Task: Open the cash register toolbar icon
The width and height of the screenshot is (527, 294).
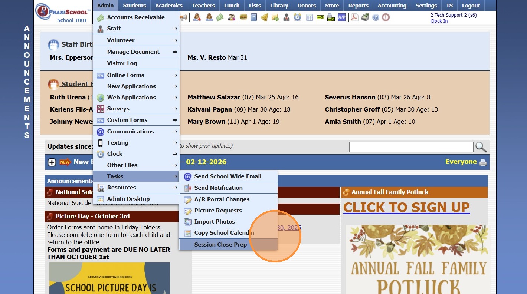Action: (365, 17)
